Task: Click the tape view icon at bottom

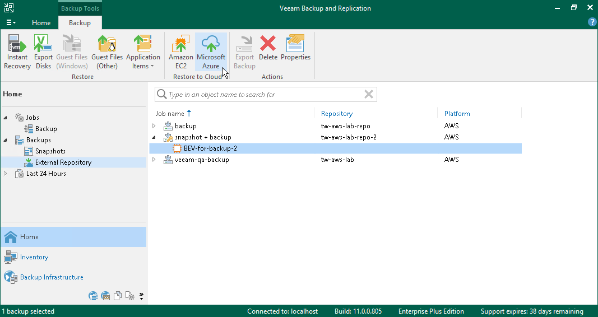Action: 105,296
